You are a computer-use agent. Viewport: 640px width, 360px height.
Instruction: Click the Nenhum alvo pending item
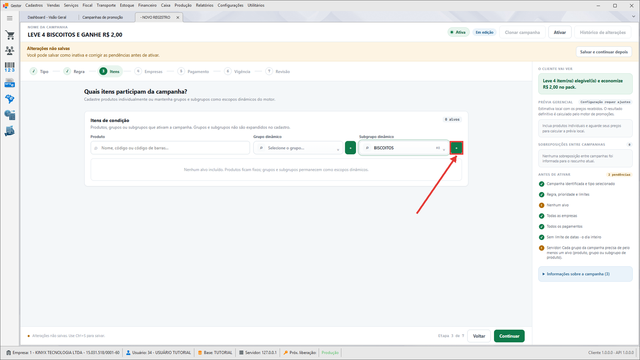tap(558, 205)
